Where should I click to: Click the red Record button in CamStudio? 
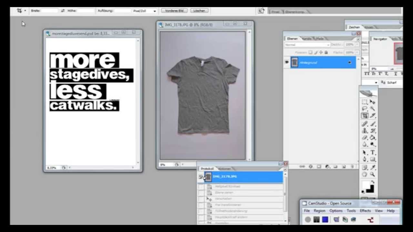pos(308,219)
